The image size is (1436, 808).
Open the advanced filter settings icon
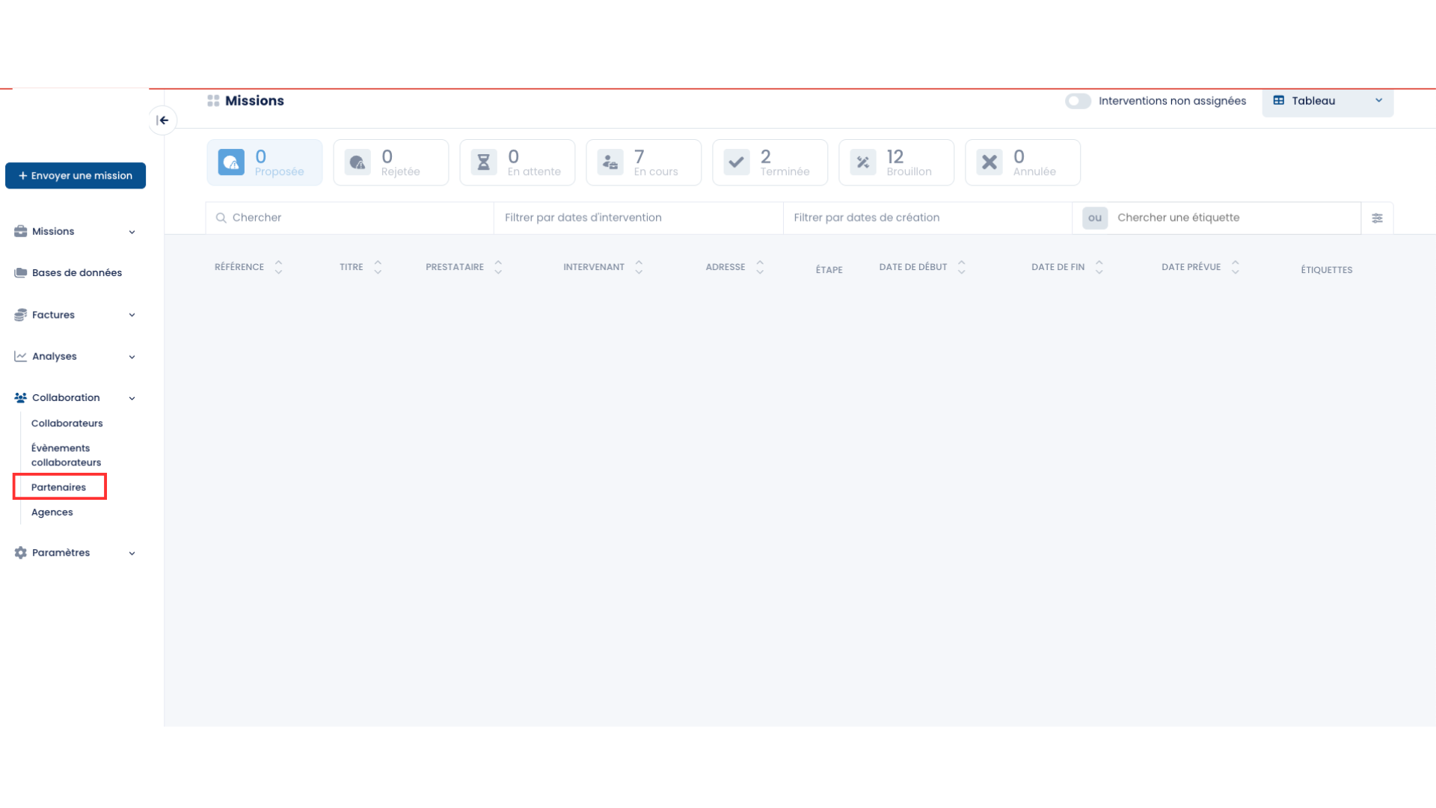tap(1377, 218)
